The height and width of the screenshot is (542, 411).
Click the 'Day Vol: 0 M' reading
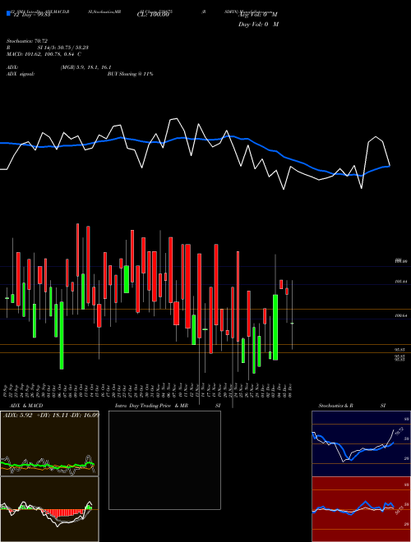click(x=258, y=24)
